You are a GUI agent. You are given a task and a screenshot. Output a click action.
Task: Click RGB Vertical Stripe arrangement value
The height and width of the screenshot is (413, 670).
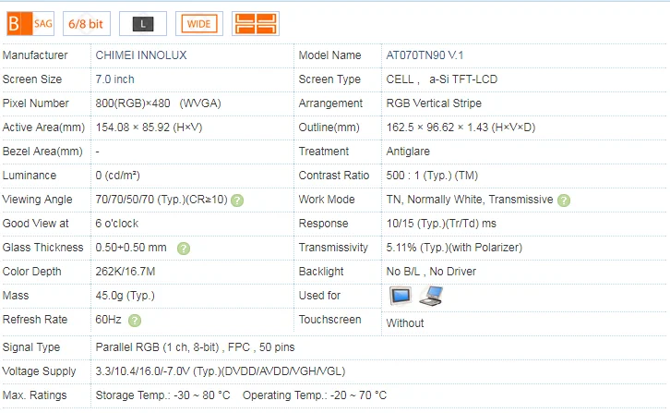434,103
